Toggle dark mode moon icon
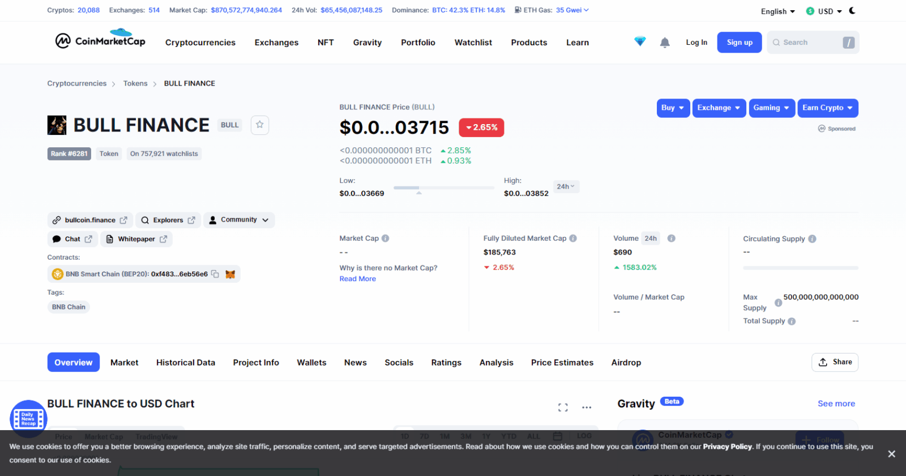Viewport: 906px width, 476px height. pos(852,11)
